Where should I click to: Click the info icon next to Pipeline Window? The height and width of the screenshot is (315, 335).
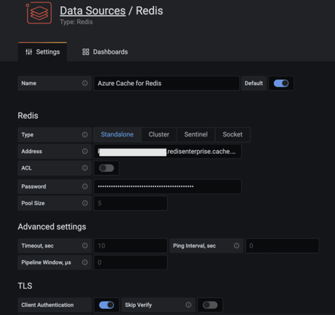tap(85, 262)
